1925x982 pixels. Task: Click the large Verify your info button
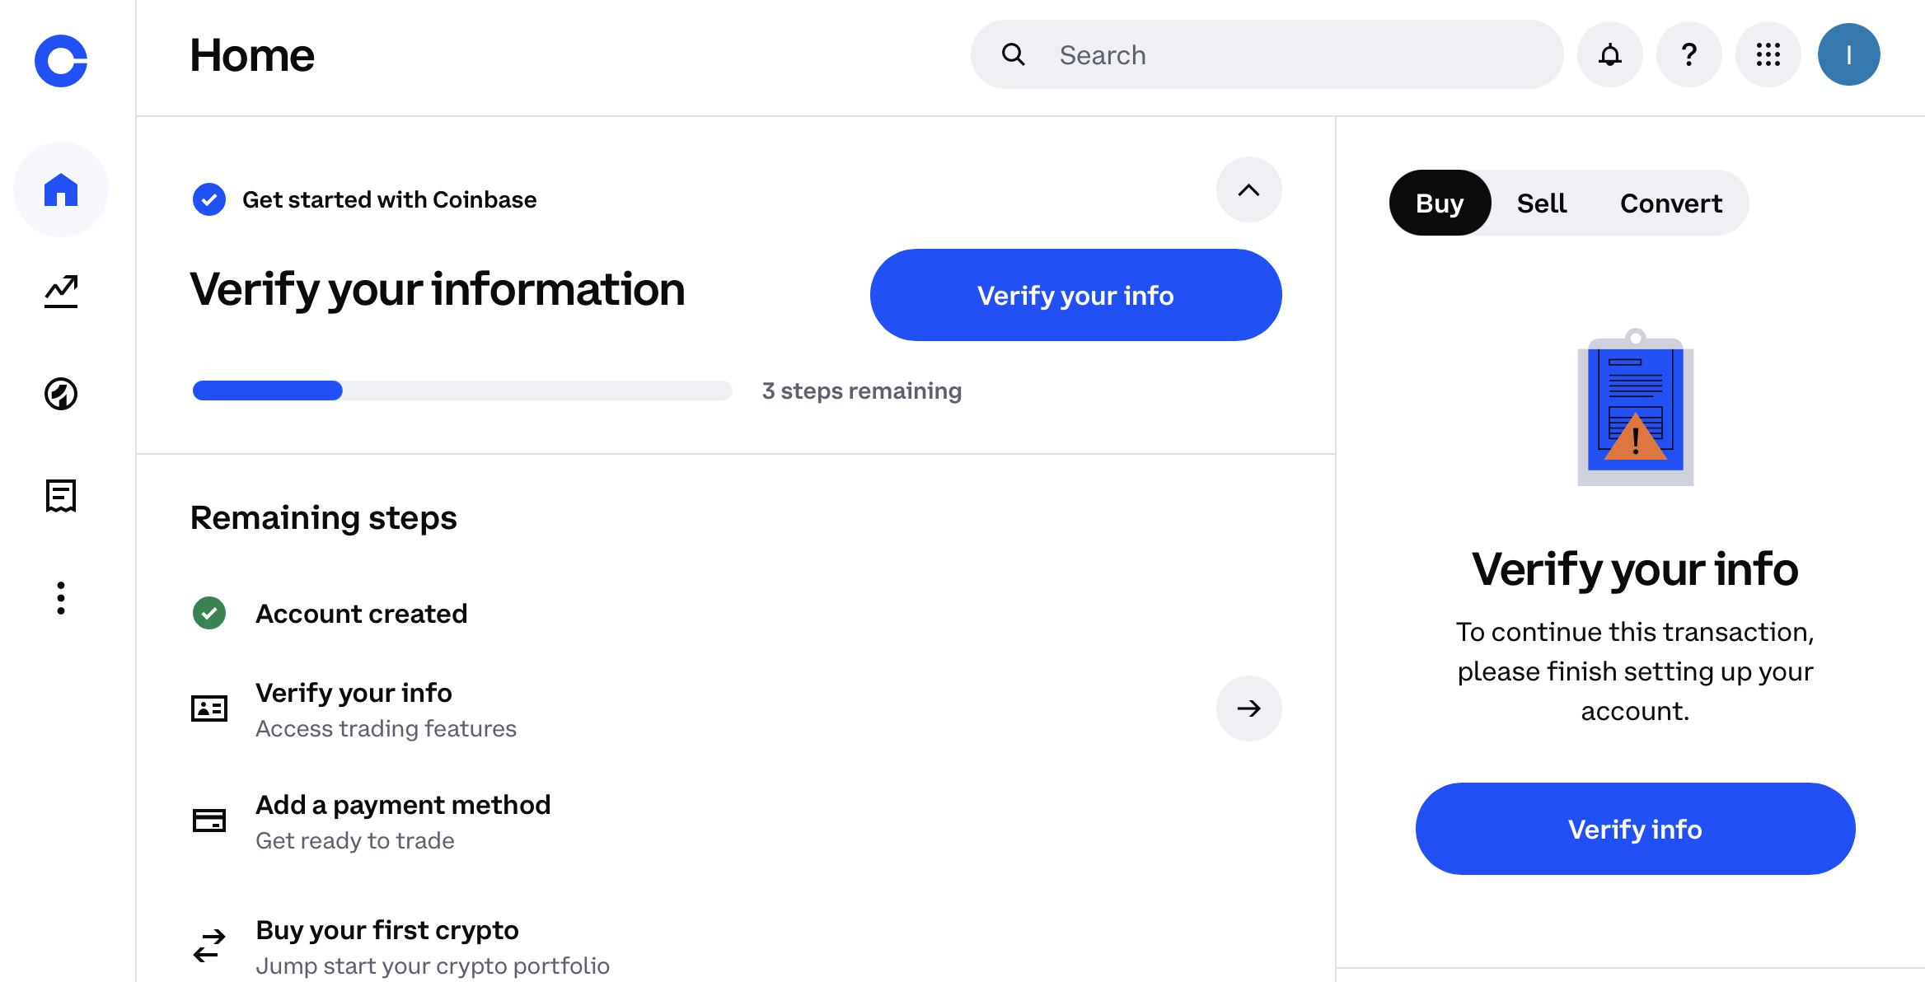1076,295
